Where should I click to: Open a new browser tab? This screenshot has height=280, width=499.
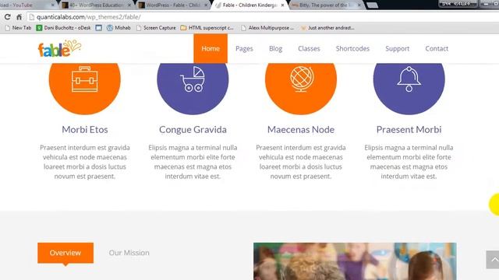pos(372,5)
